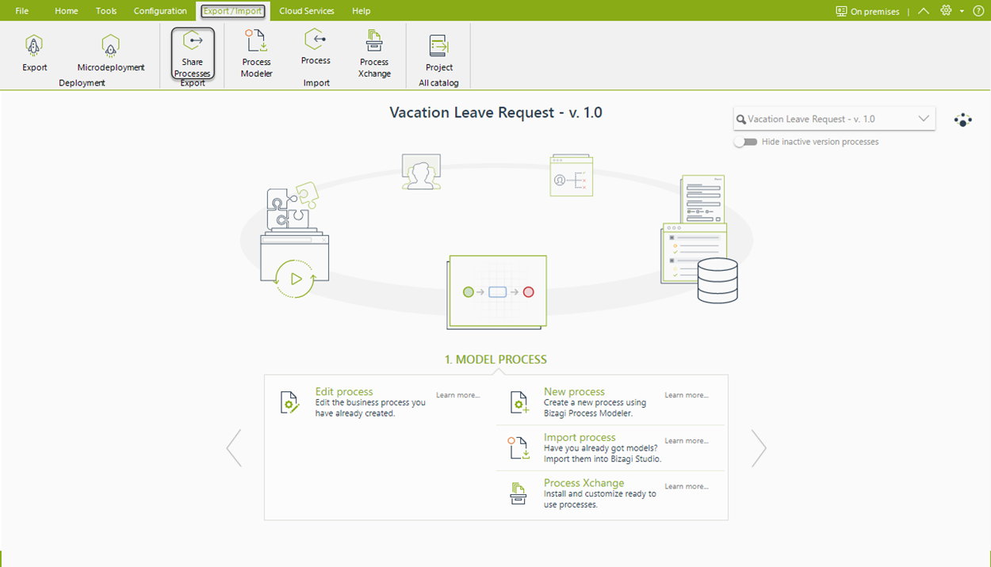Click the Edit process icon
The image size is (991, 567).
290,402
